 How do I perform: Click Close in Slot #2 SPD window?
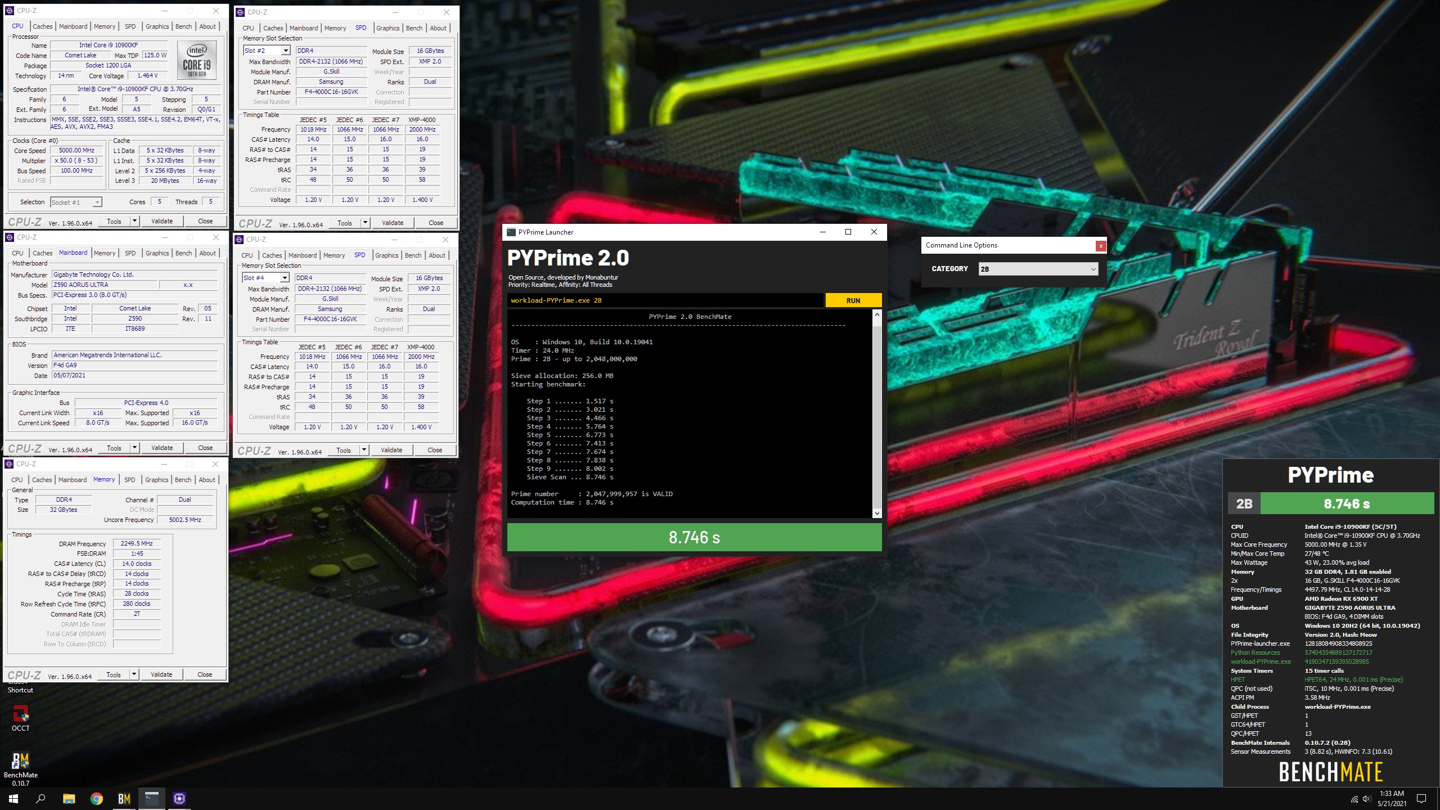[436, 223]
